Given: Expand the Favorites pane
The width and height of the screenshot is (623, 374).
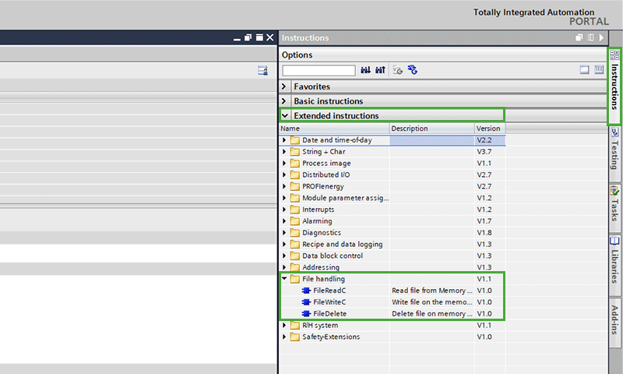Looking at the screenshot, I should pyautogui.click(x=284, y=86).
